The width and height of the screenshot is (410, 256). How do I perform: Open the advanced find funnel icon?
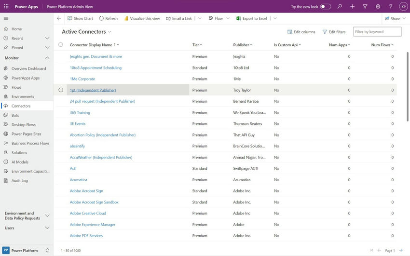point(365,7)
